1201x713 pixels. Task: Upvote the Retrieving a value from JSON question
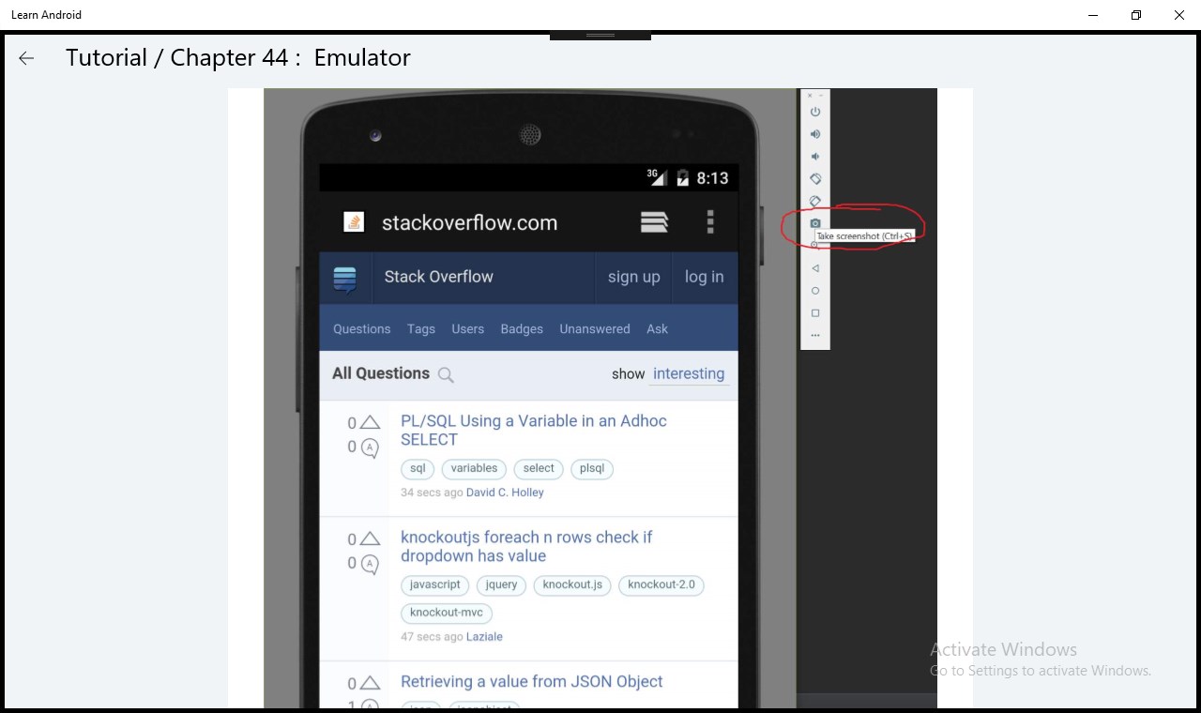(370, 683)
